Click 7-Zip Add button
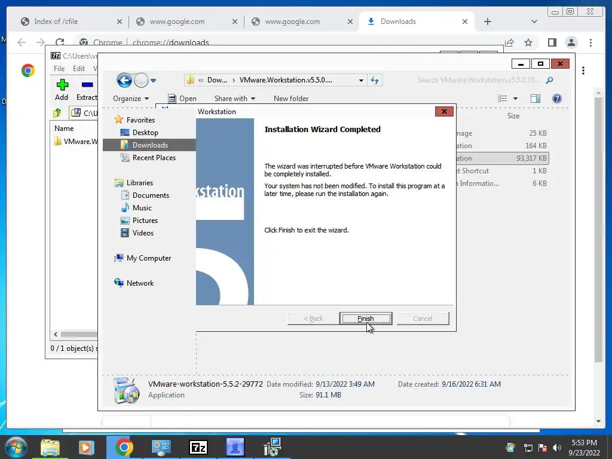Screen dimensions: 612x459 (62, 90)
